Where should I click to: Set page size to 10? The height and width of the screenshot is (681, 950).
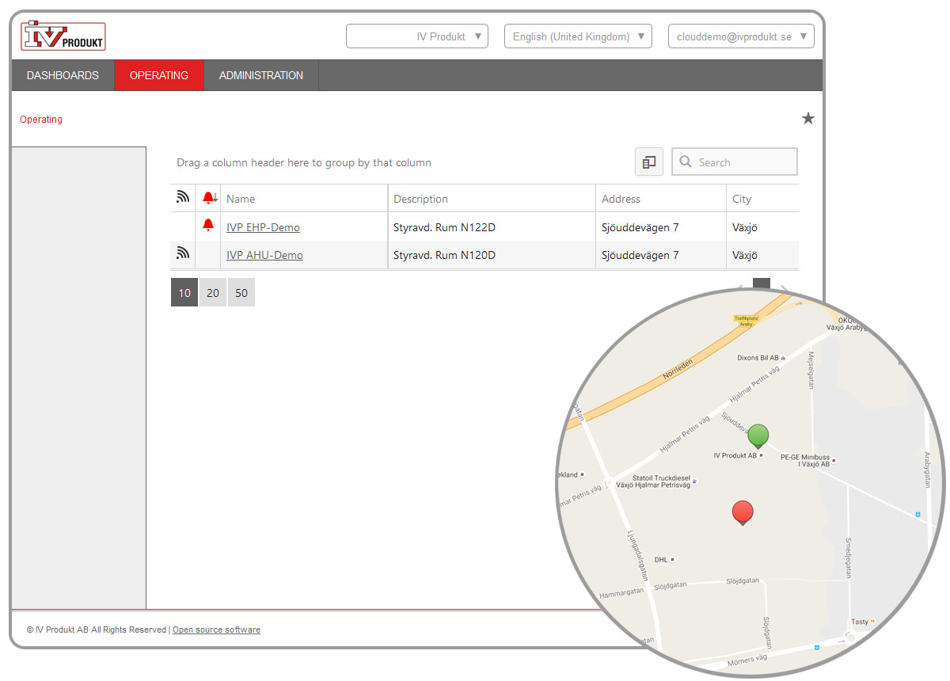[x=184, y=293]
